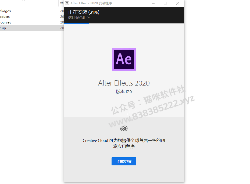Click the 正在安装 (21%) heading
The width and height of the screenshot is (250, 184).
pos(84,12)
